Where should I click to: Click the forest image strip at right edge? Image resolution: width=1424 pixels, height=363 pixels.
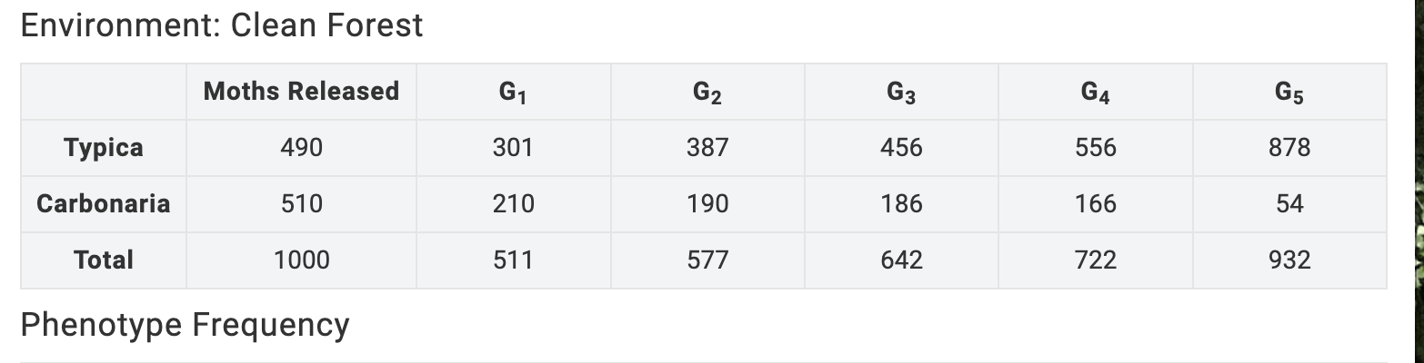click(1419, 181)
